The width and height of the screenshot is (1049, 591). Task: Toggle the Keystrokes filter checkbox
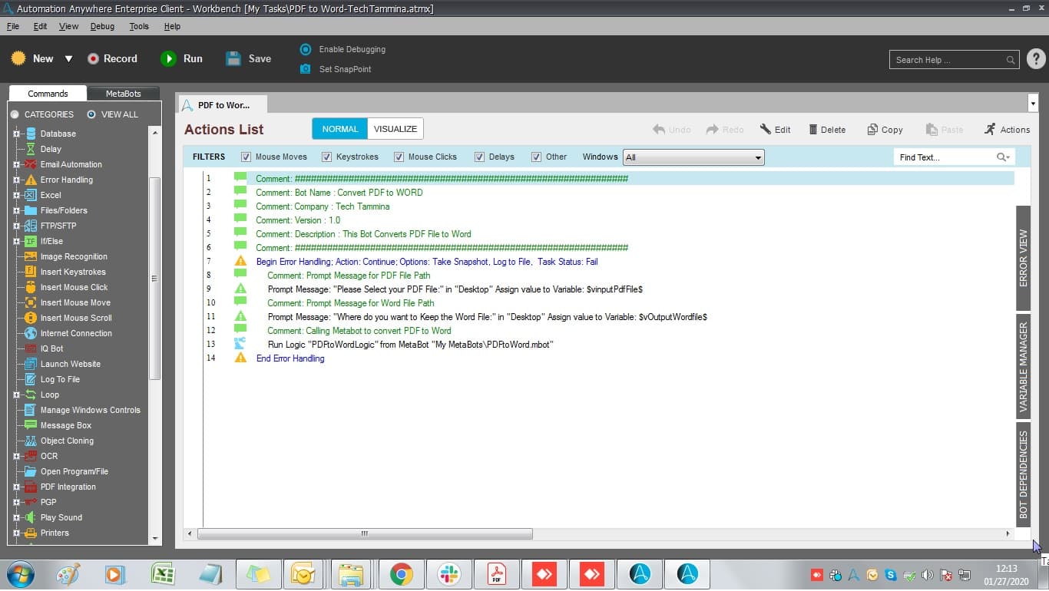(327, 157)
